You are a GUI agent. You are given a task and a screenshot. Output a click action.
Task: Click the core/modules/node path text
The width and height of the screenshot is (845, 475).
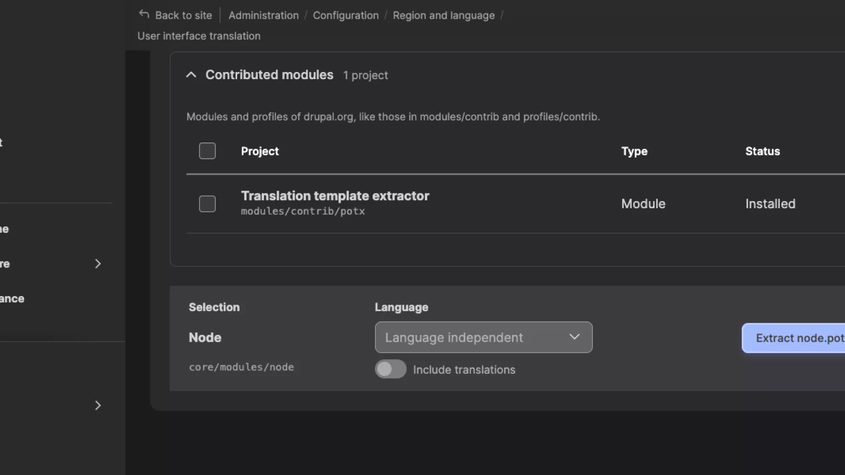coord(241,367)
